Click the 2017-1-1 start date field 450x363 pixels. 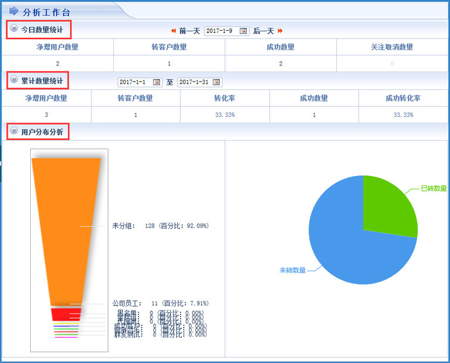tap(134, 82)
